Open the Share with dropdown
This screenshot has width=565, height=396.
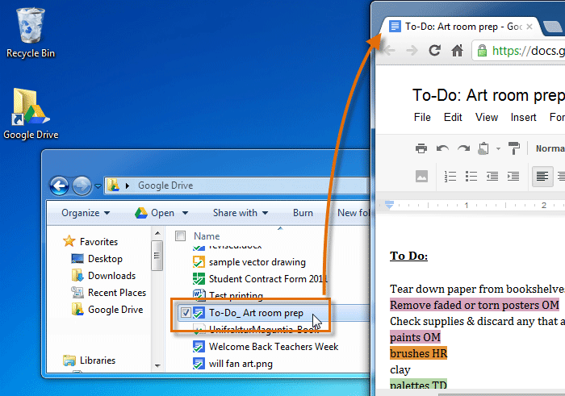(241, 213)
